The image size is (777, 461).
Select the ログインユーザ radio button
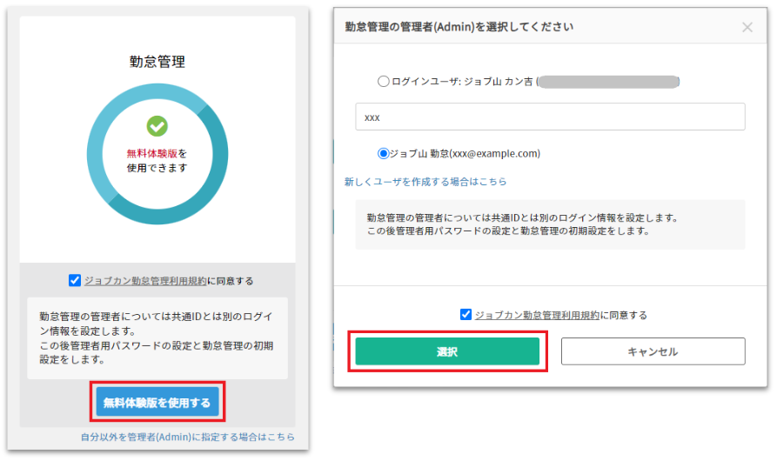(x=384, y=82)
